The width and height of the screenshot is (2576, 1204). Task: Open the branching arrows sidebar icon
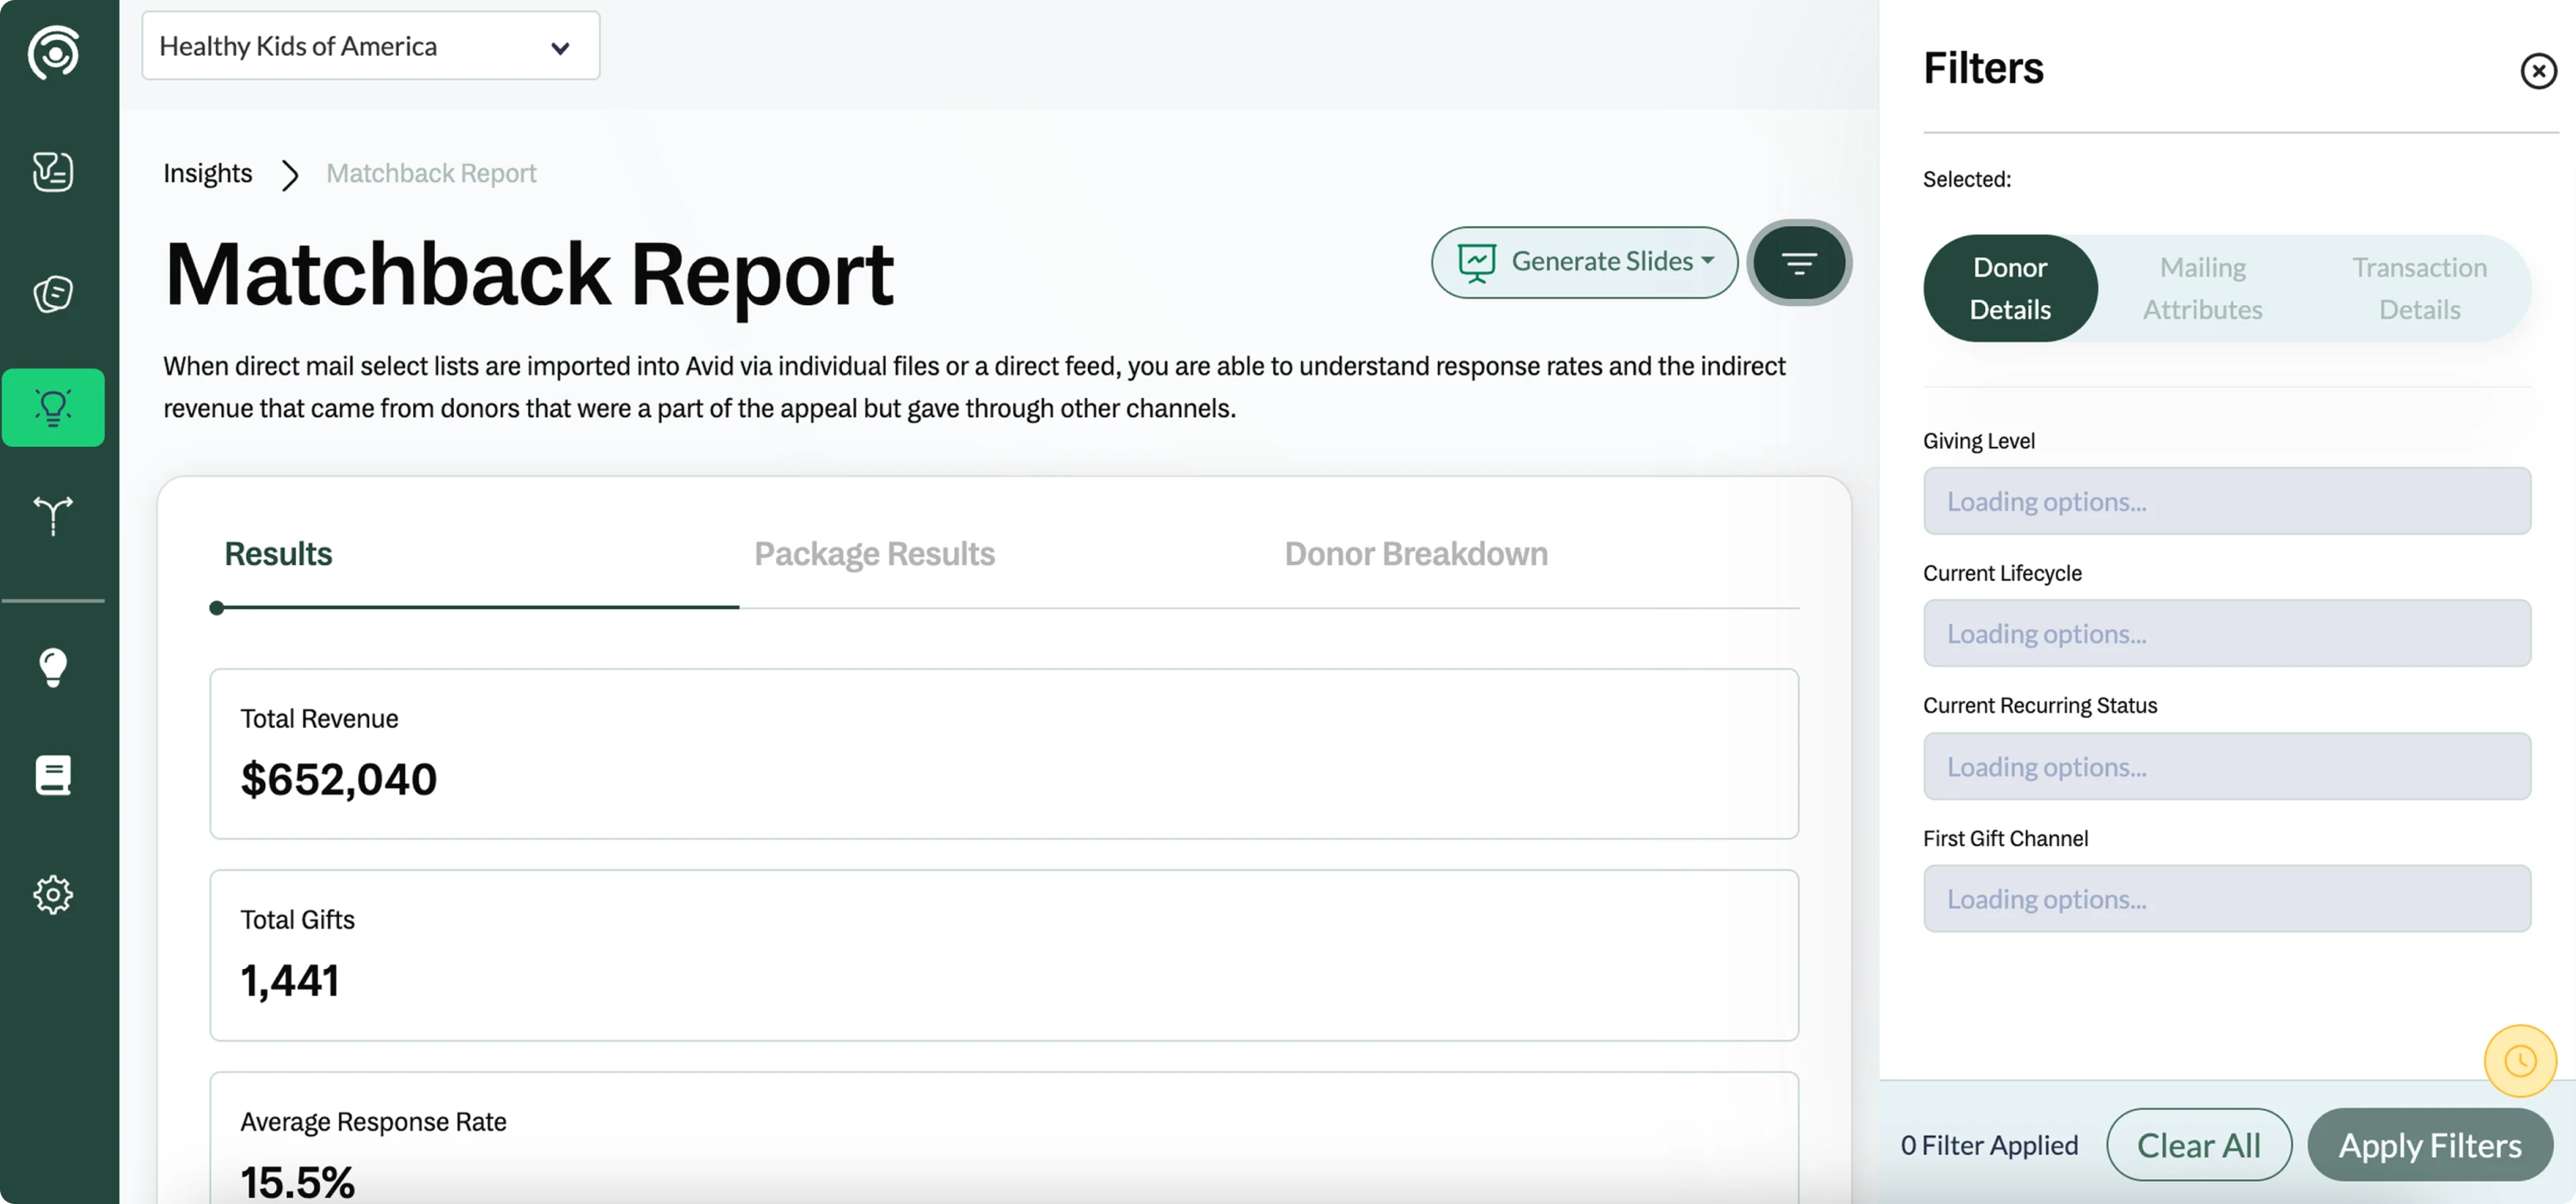click(53, 515)
